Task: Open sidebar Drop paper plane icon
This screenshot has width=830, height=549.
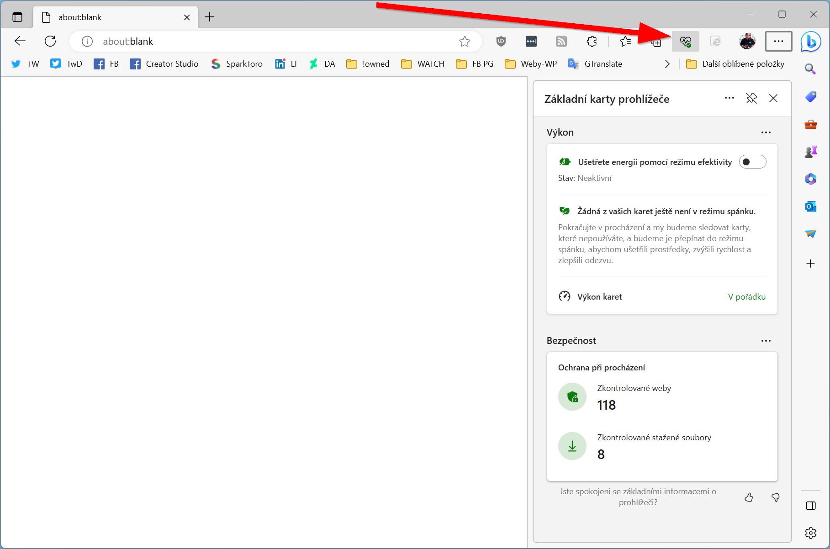Action: (x=811, y=234)
